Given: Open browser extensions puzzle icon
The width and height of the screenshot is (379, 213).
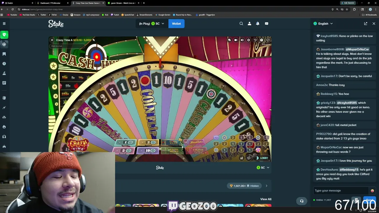Looking at the screenshot, I should [354, 9].
